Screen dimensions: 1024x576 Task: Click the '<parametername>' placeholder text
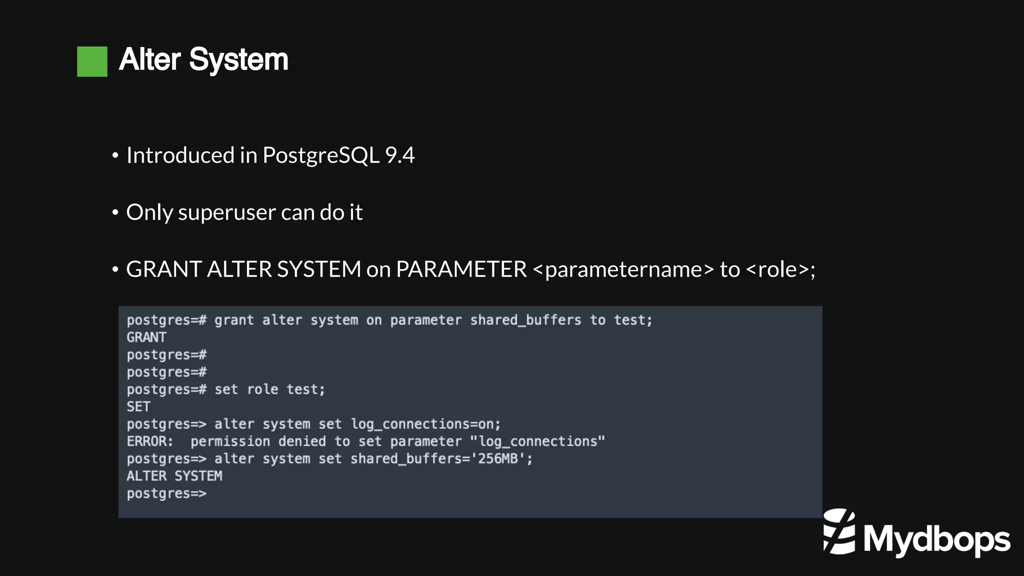(623, 269)
